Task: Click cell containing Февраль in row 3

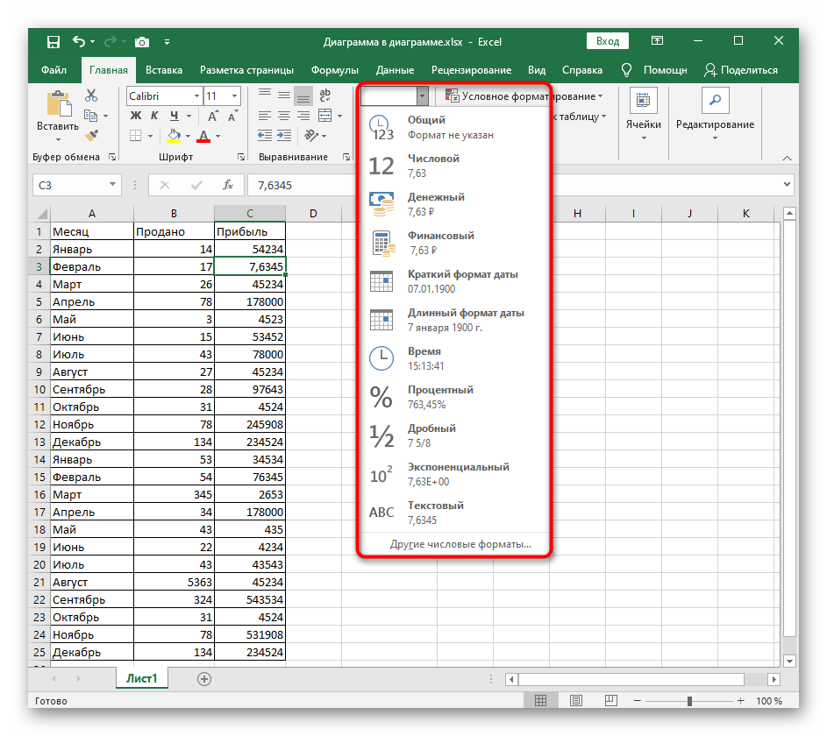Action: tap(91, 266)
